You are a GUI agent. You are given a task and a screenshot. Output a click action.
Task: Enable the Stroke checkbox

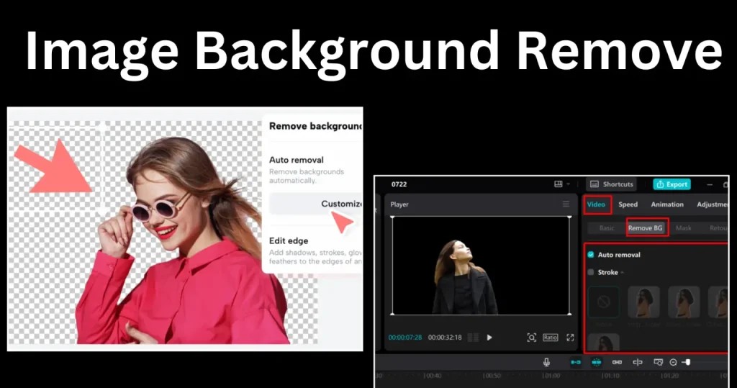(591, 272)
